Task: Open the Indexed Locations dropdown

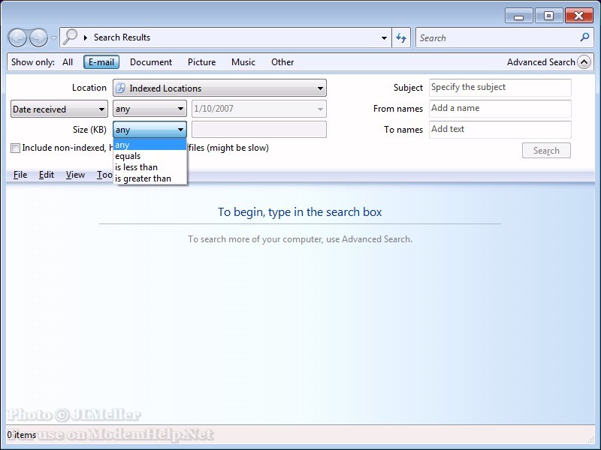Action: coord(219,88)
